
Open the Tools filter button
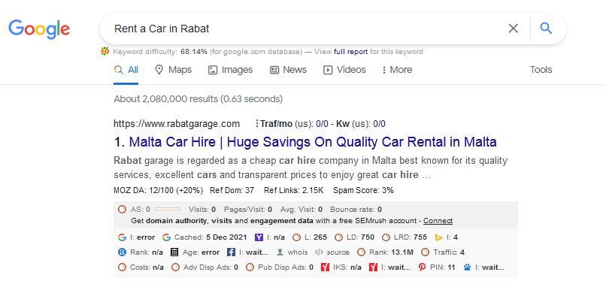[x=541, y=70]
